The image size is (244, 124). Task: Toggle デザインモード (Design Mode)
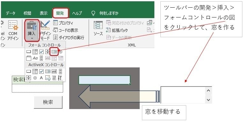point(45,31)
